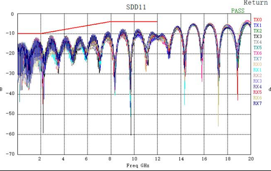Click the TX6 legend label
Viewport: 271px width, 171px height.
tap(258, 53)
